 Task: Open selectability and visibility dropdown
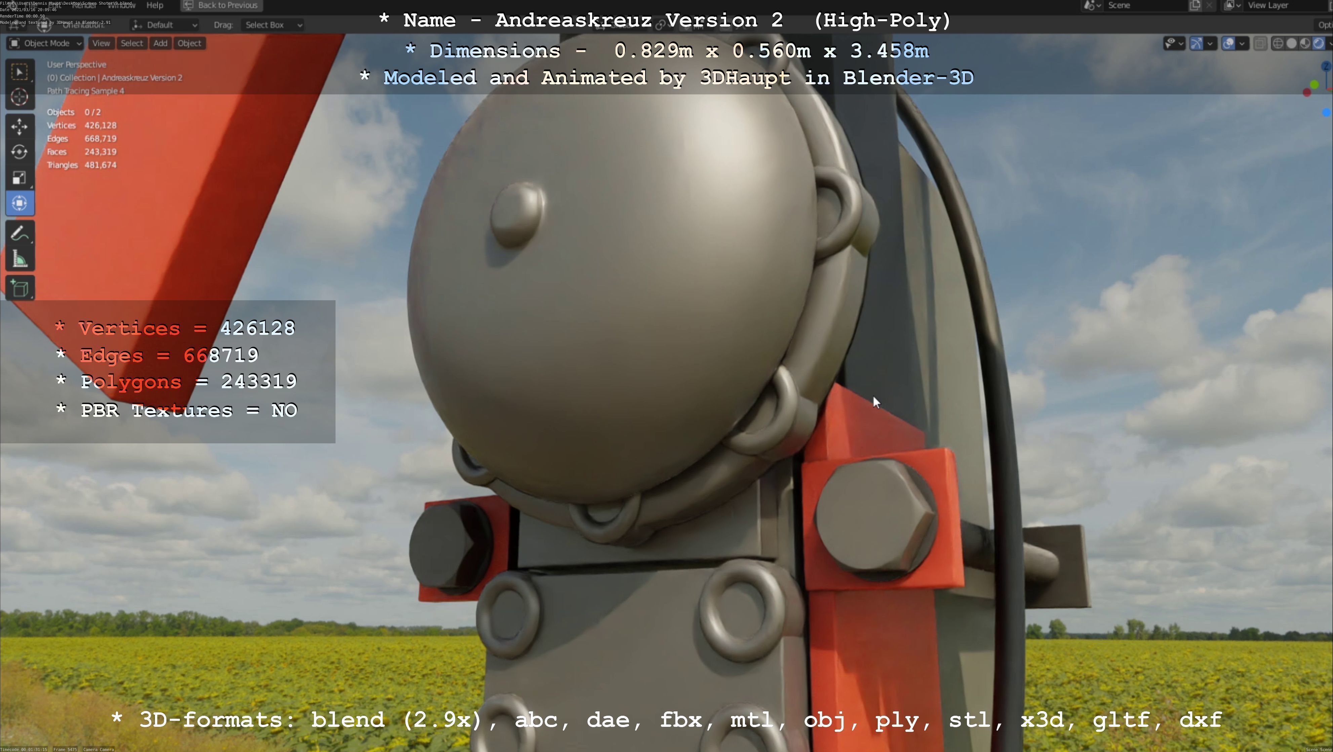click(1174, 43)
